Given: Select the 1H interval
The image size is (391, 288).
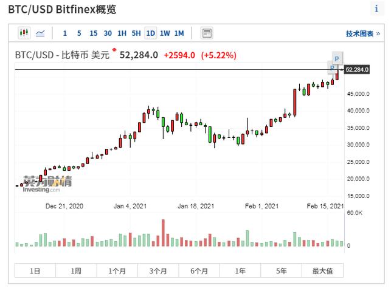Looking at the screenshot, I should [x=122, y=33].
